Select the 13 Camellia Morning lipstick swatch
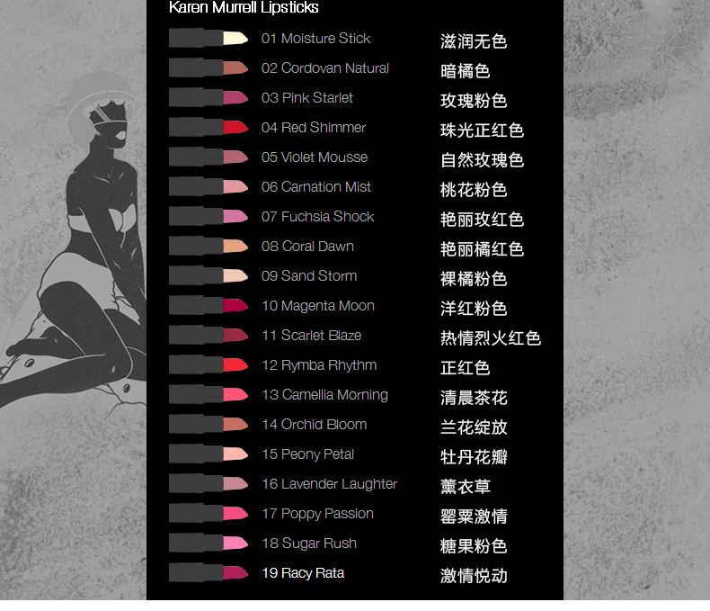 point(209,395)
